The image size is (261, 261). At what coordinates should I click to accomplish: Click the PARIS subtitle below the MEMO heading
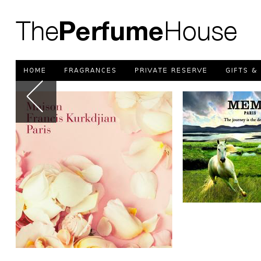250,113
